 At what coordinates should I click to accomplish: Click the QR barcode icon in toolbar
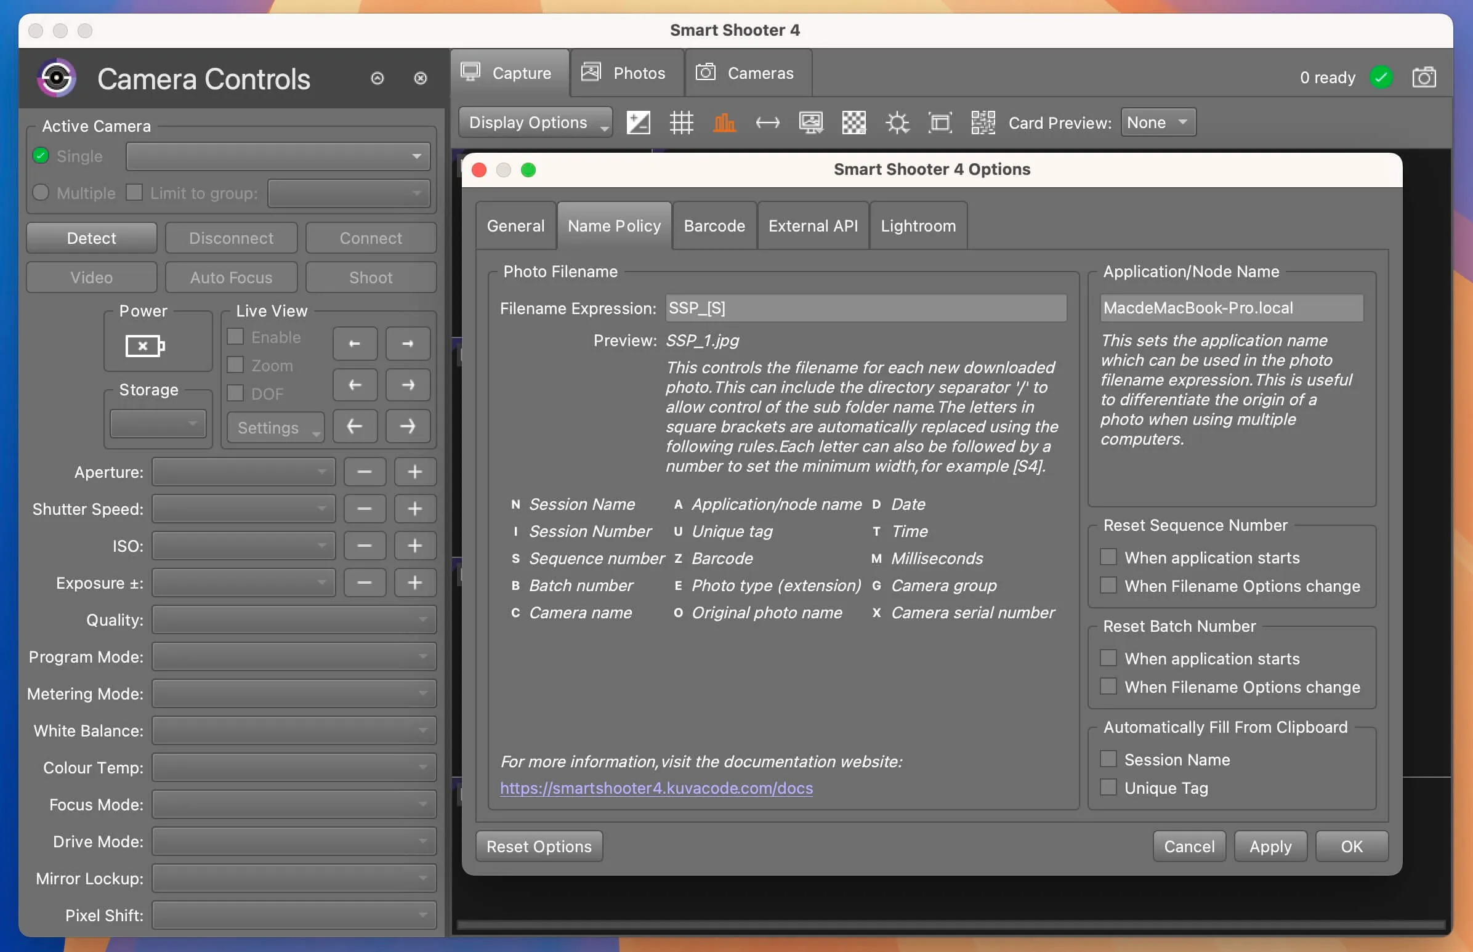point(983,123)
